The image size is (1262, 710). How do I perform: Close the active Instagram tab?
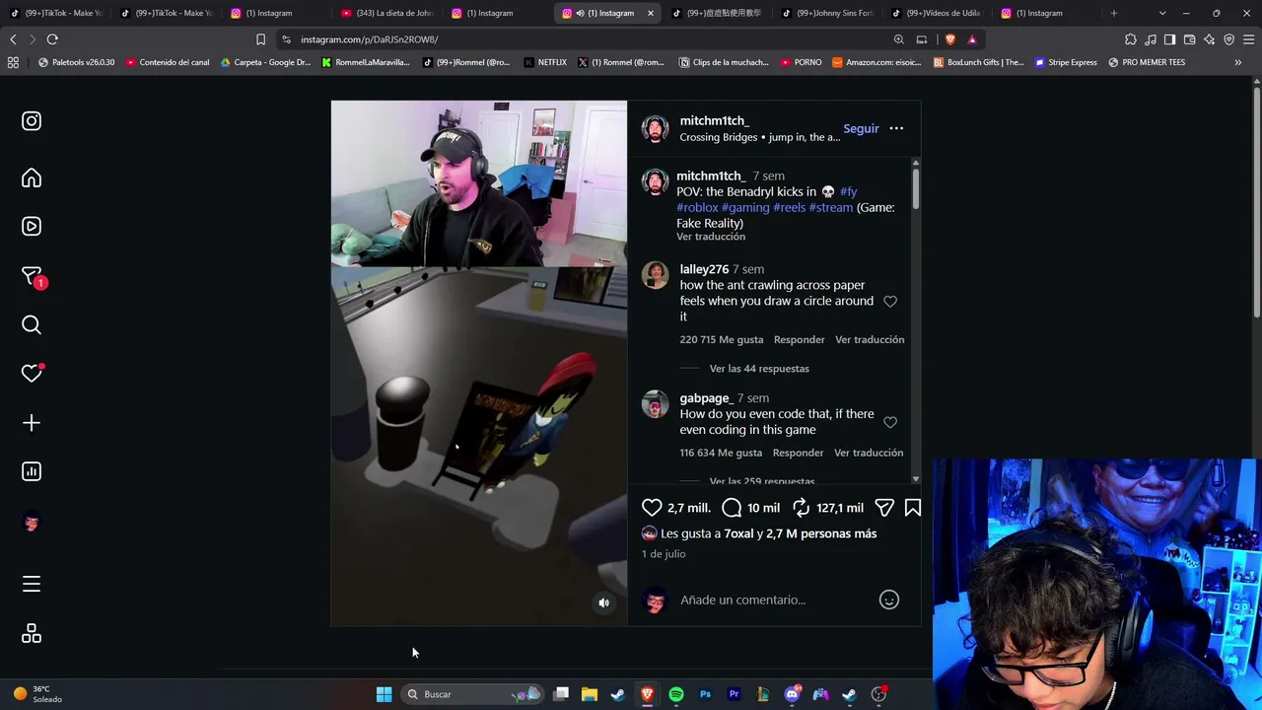(650, 13)
